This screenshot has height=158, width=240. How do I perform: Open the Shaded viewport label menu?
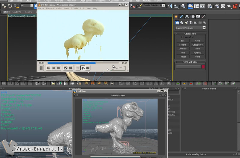(30, 16)
